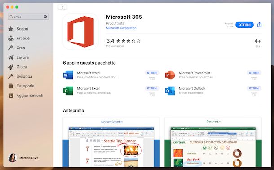Clear the office search field

(45, 17)
